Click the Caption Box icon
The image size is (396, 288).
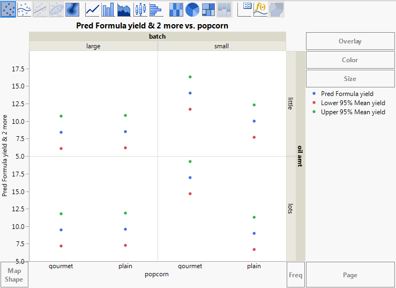[245, 9]
